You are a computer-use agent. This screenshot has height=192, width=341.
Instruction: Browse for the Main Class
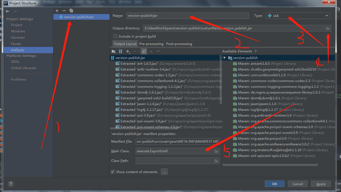pyautogui.click(x=216, y=151)
